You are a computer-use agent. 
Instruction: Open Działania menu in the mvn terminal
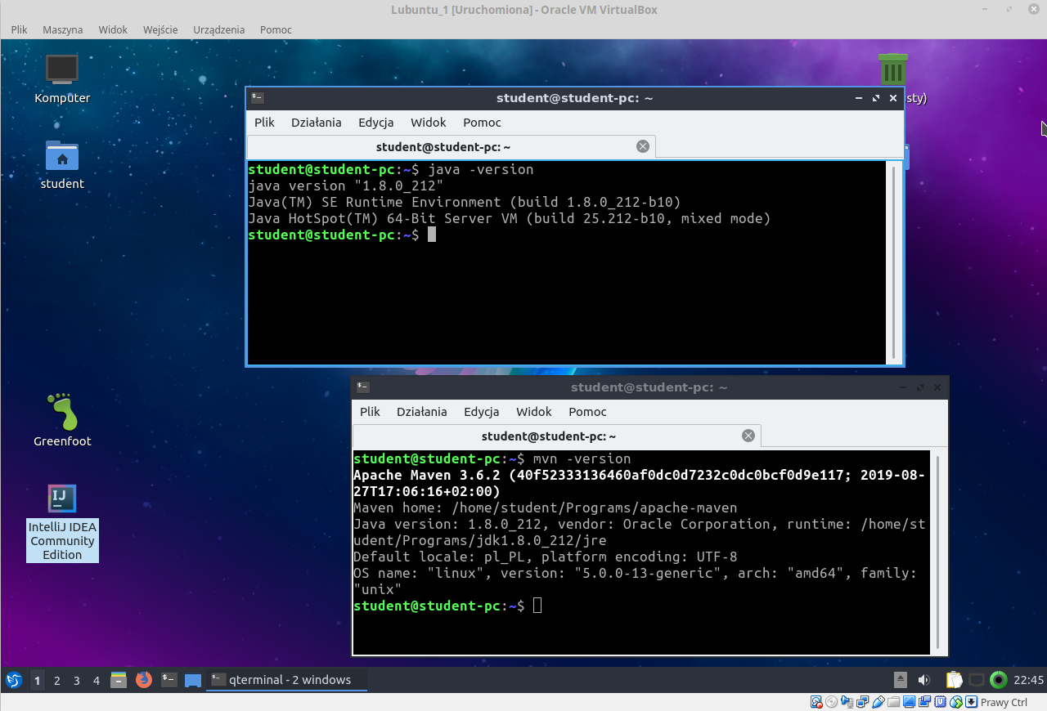(422, 412)
